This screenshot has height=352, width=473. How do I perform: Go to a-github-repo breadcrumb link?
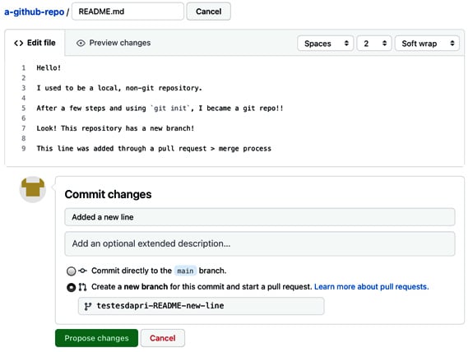34,12
